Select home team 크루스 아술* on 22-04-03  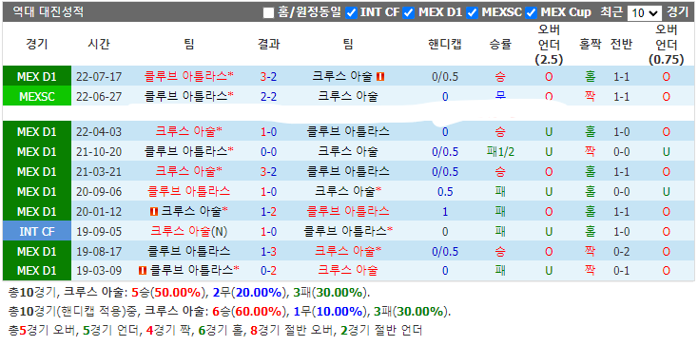pyautogui.click(x=189, y=131)
